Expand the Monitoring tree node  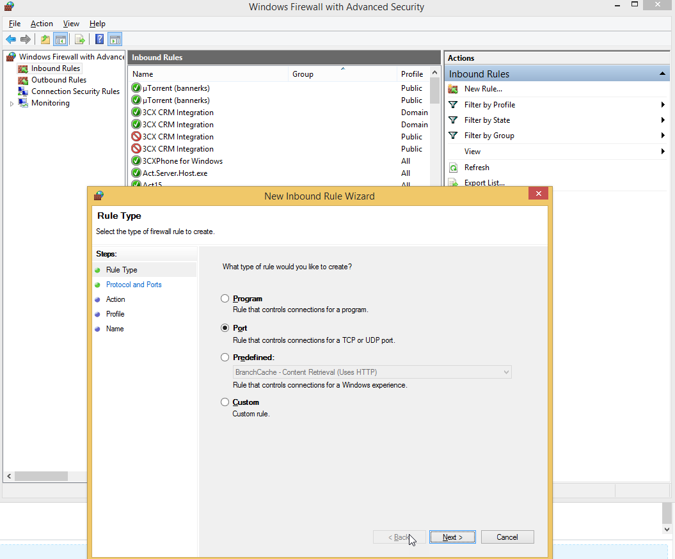[x=12, y=103]
